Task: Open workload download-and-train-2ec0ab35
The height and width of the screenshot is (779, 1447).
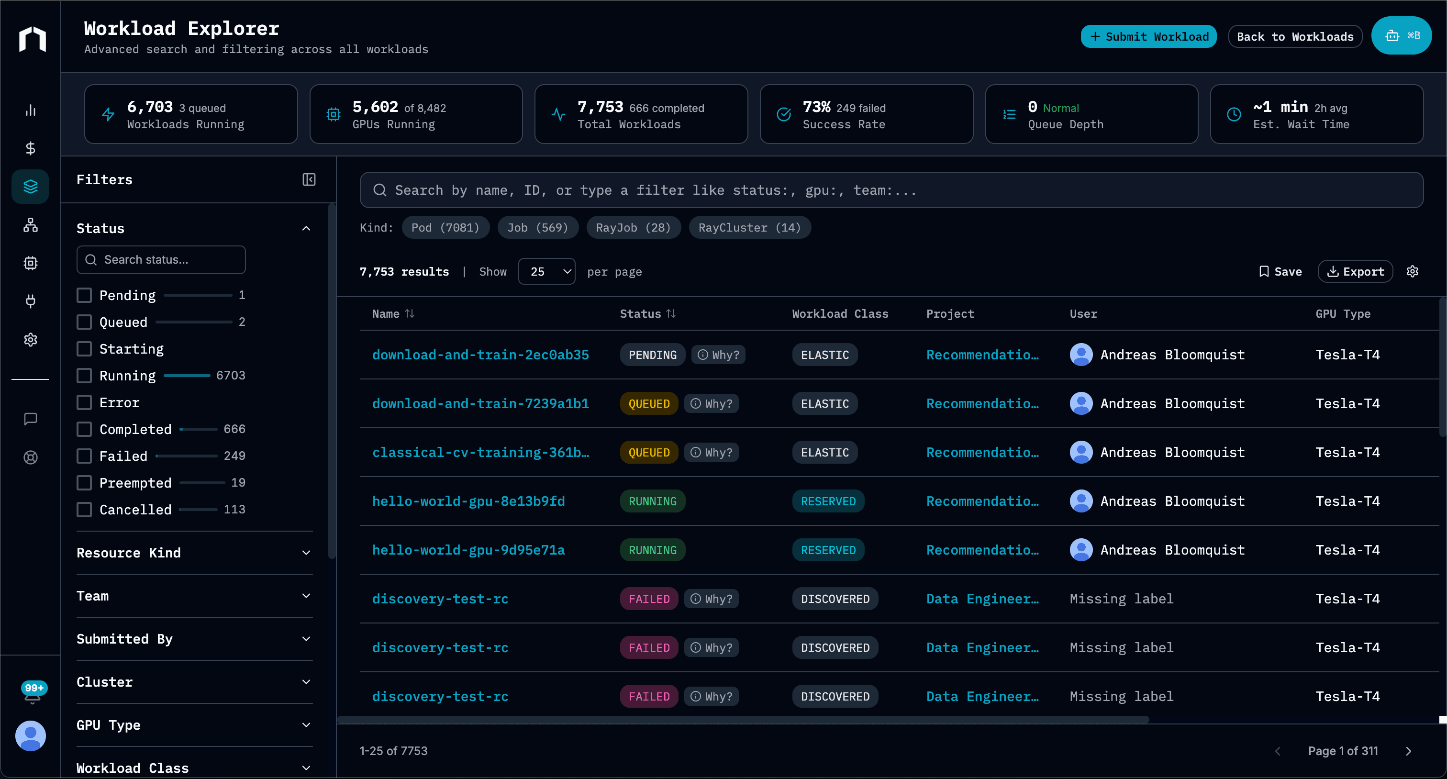Action: click(480, 355)
